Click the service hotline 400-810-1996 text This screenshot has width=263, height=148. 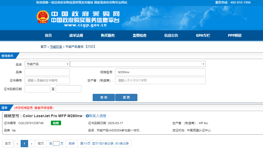pyautogui.click(x=240, y=2)
